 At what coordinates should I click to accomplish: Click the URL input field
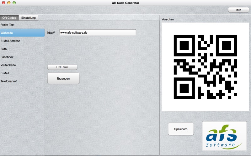click(x=98, y=32)
